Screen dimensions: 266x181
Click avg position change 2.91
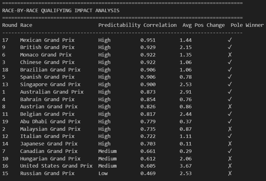point(186,92)
